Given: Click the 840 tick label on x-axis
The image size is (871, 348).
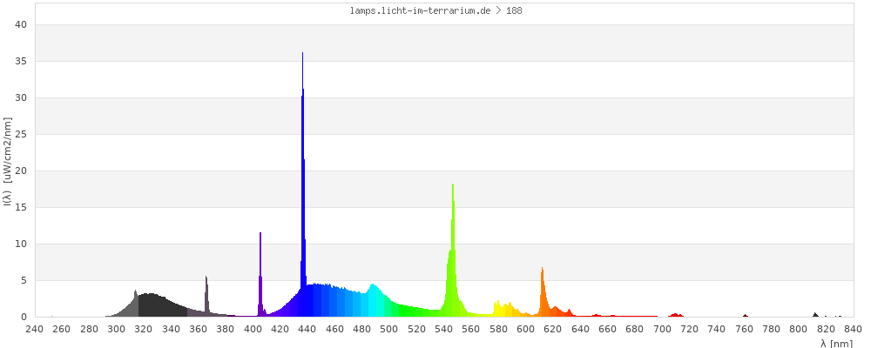Looking at the screenshot, I should (x=854, y=329).
